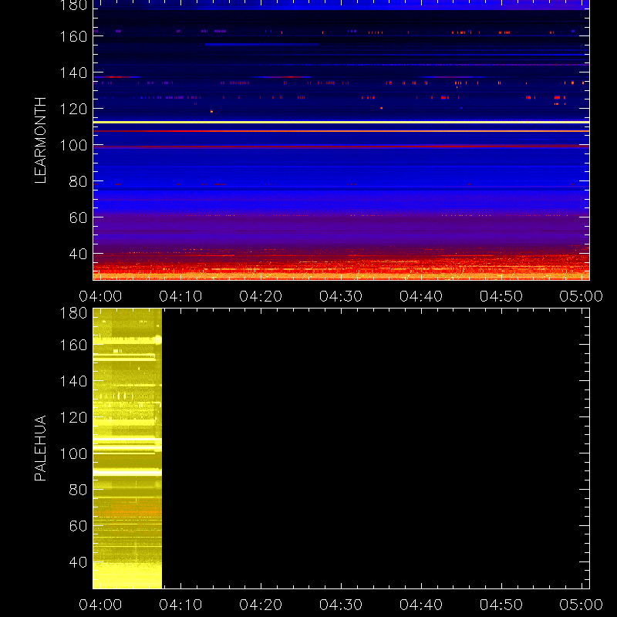This screenshot has height=617, width=617.
Task: Click 04:40 time label beneath Learmonth plot
Action: [x=421, y=296]
